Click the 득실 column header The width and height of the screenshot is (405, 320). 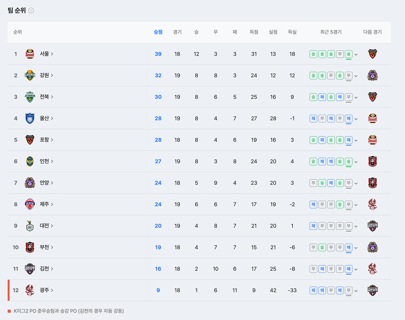coord(292,32)
